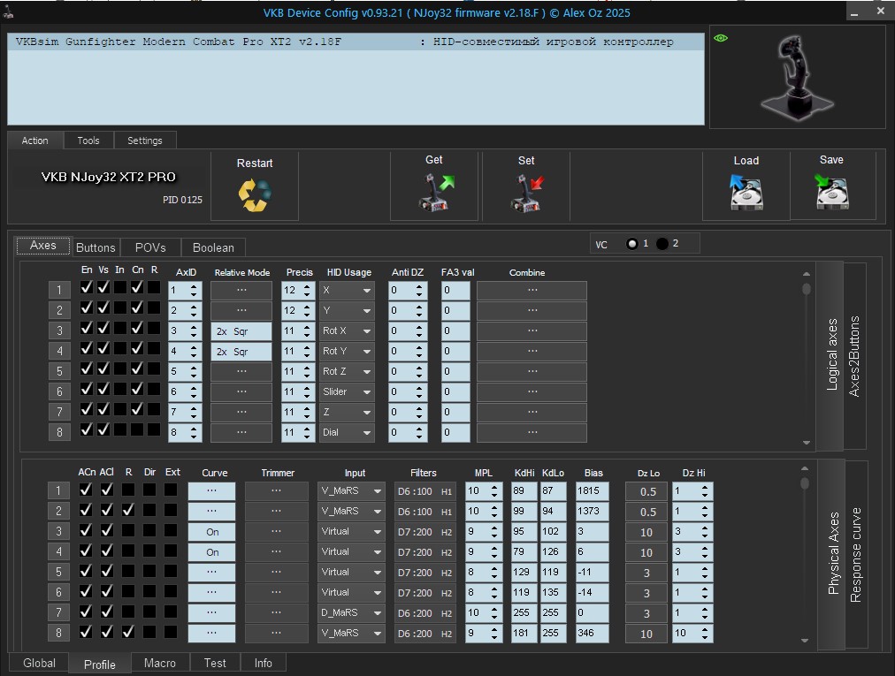Toggle ACn checkbox for physical axis 4

(x=86, y=551)
